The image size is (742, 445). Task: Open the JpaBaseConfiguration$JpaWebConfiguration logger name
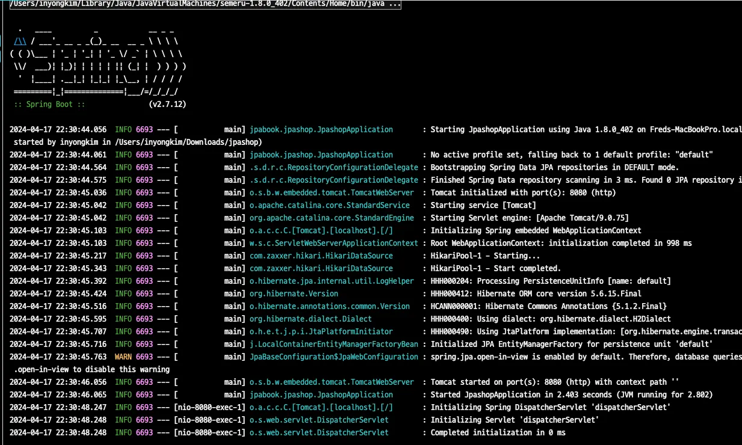333,357
